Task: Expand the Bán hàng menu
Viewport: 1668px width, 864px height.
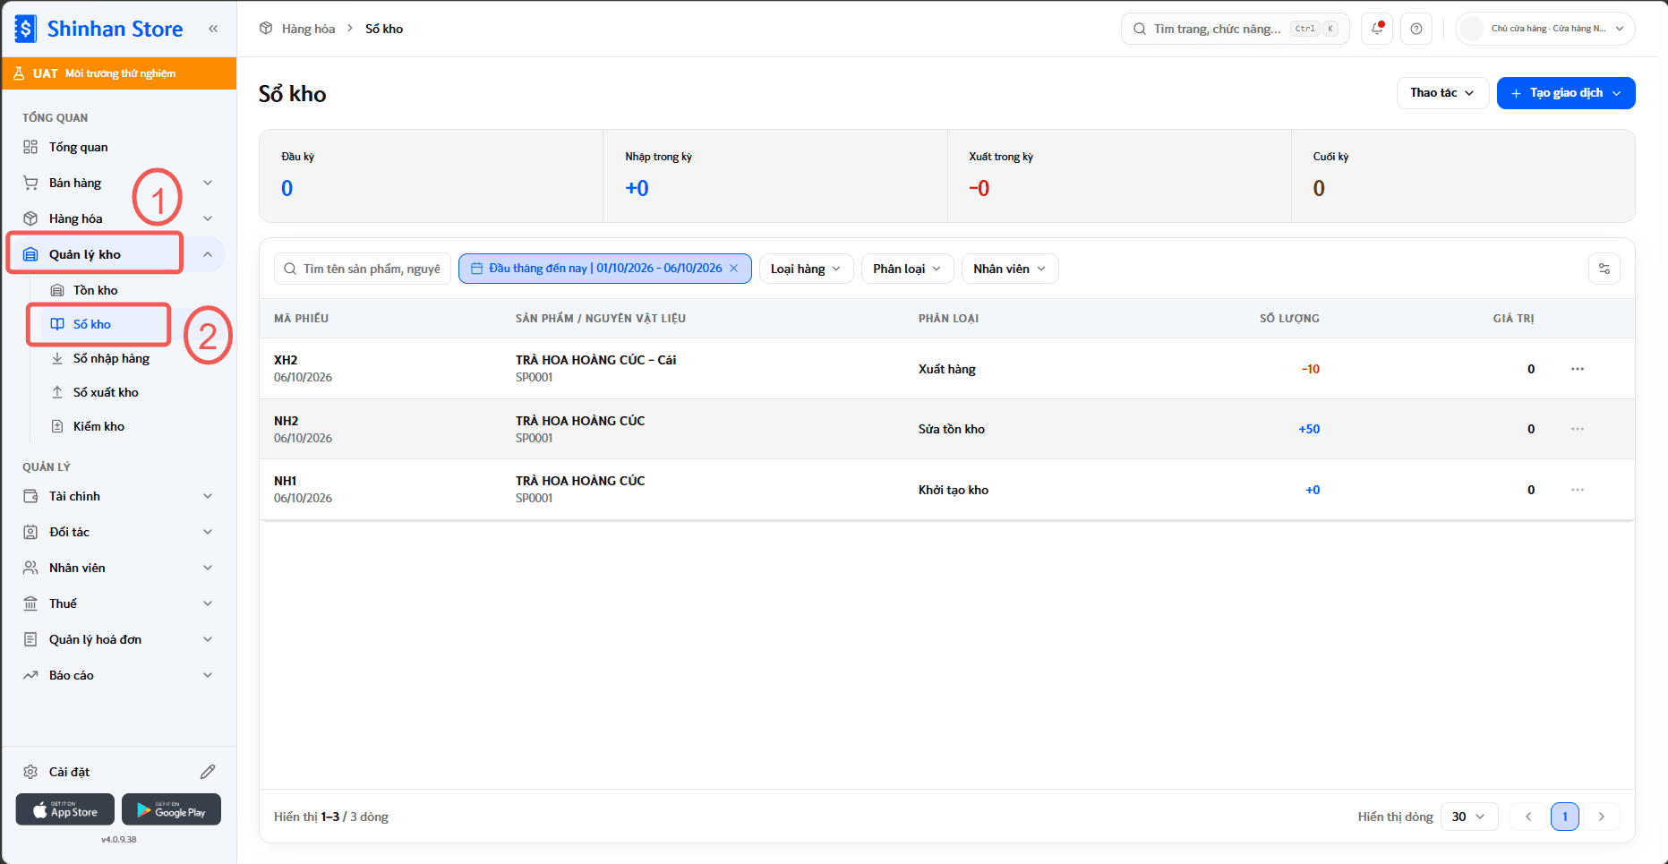Action: coord(120,183)
